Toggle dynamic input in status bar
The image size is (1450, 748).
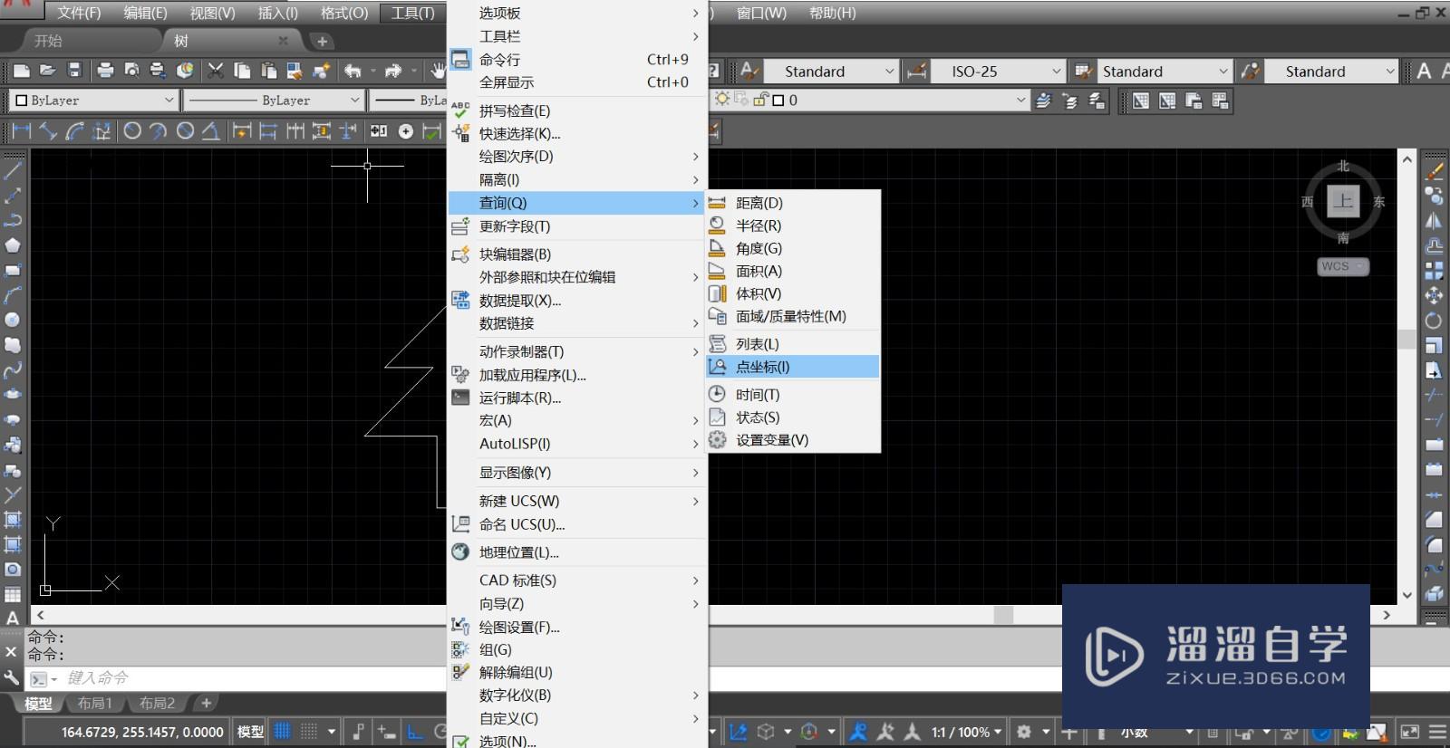click(386, 731)
